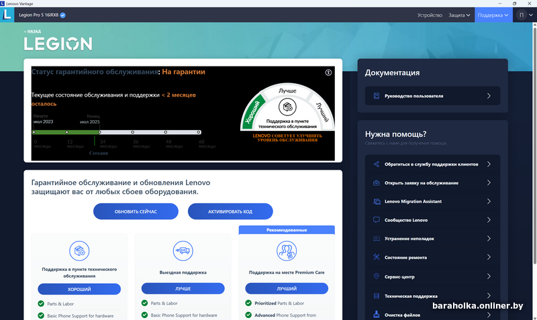This screenshot has height=320, width=537.
Task: Click the 60 месяцы timeline marker
Action: (x=199, y=132)
